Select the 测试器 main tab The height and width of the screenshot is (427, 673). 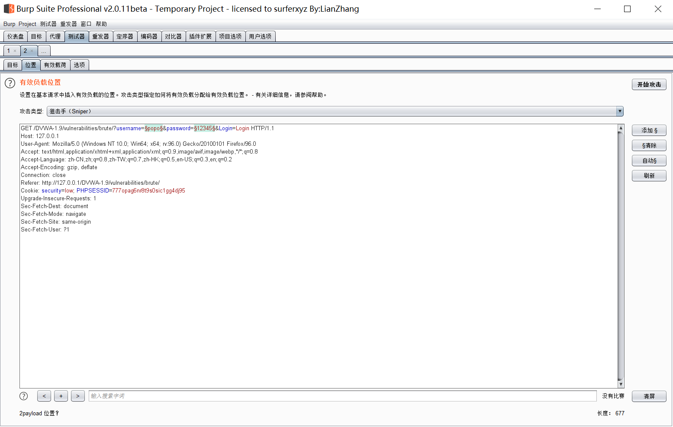[77, 36]
